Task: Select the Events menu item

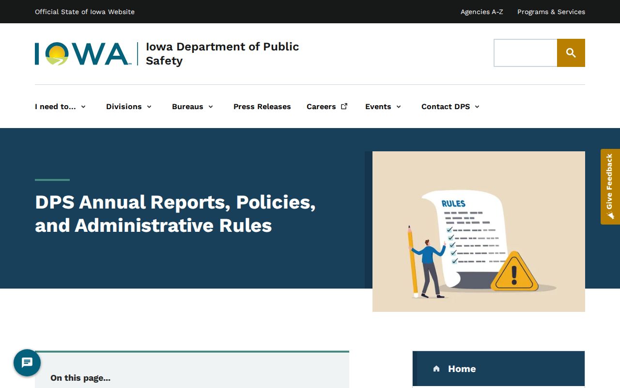Action: [378, 107]
